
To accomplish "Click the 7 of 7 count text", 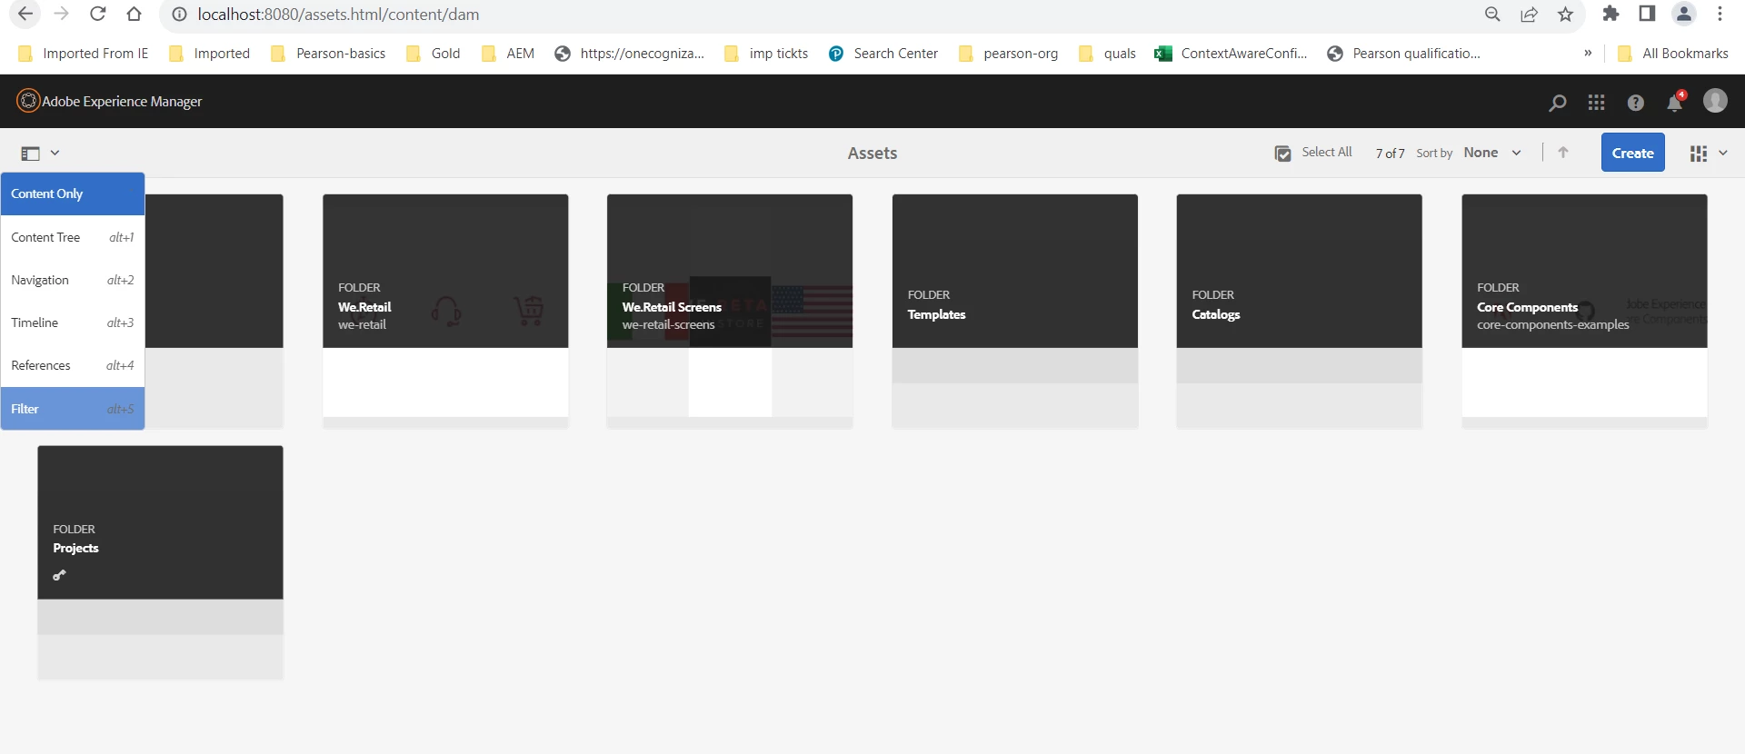I will tap(1390, 154).
